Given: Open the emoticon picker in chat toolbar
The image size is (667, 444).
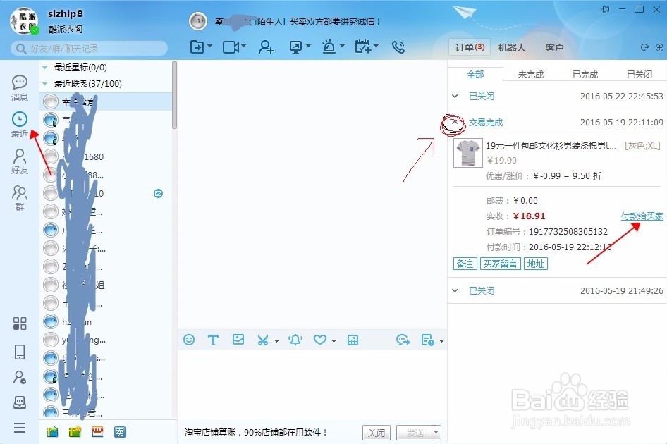Looking at the screenshot, I should point(189,339).
